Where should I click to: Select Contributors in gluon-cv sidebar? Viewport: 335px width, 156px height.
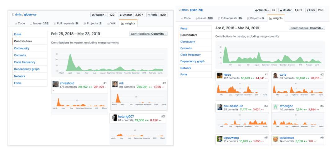pyautogui.click(x=30, y=41)
